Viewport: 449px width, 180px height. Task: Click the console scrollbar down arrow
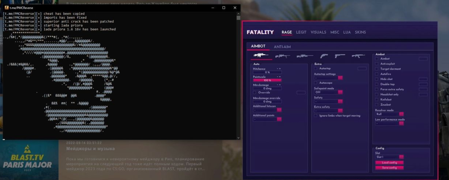[x=238, y=138]
